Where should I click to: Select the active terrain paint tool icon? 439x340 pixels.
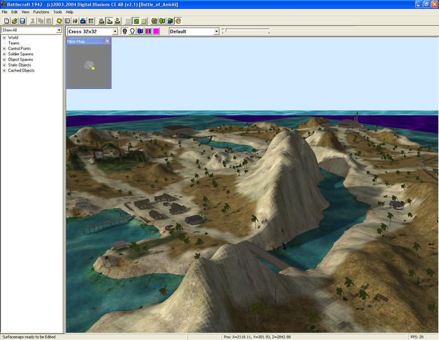[109, 21]
